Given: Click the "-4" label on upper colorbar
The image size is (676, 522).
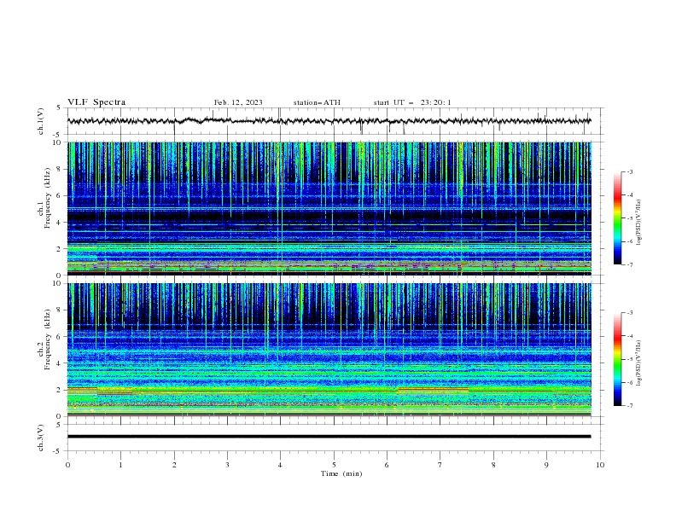Looking at the screenshot, I should (x=629, y=195).
